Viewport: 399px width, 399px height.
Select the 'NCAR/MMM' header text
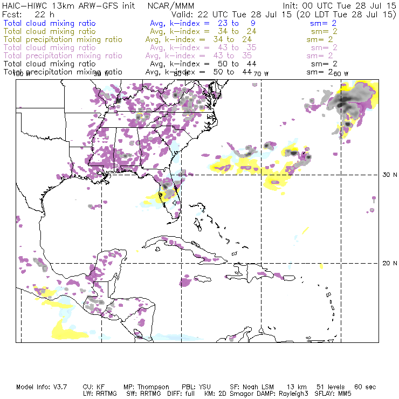(x=171, y=5)
